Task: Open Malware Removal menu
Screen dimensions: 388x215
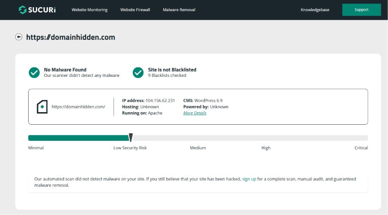Action: pos(179,10)
